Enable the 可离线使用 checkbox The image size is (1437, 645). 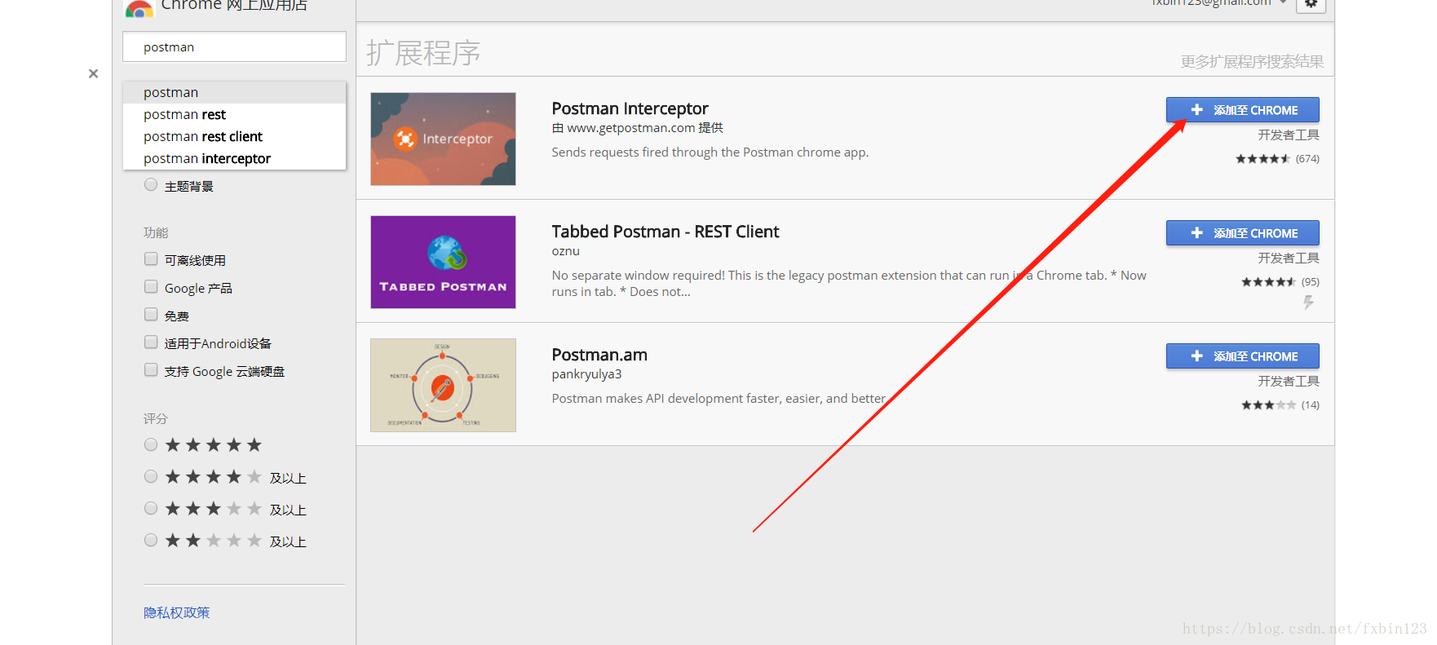[151, 259]
